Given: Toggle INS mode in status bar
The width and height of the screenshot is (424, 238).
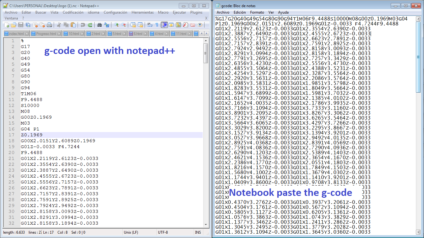Looking at the screenshot, I should (198, 232).
